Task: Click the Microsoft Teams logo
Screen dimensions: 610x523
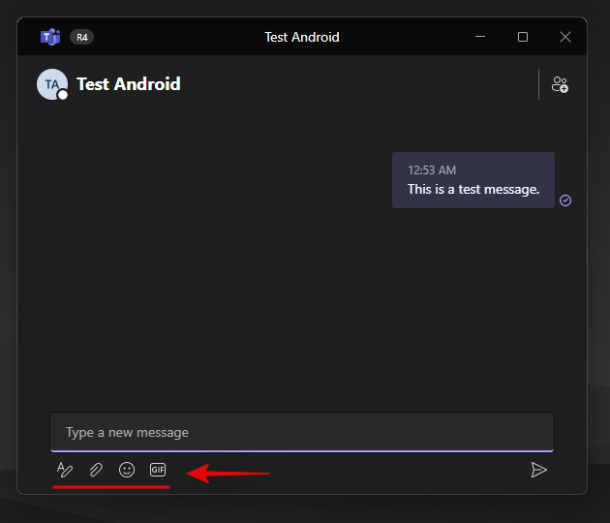Action: (50, 37)
